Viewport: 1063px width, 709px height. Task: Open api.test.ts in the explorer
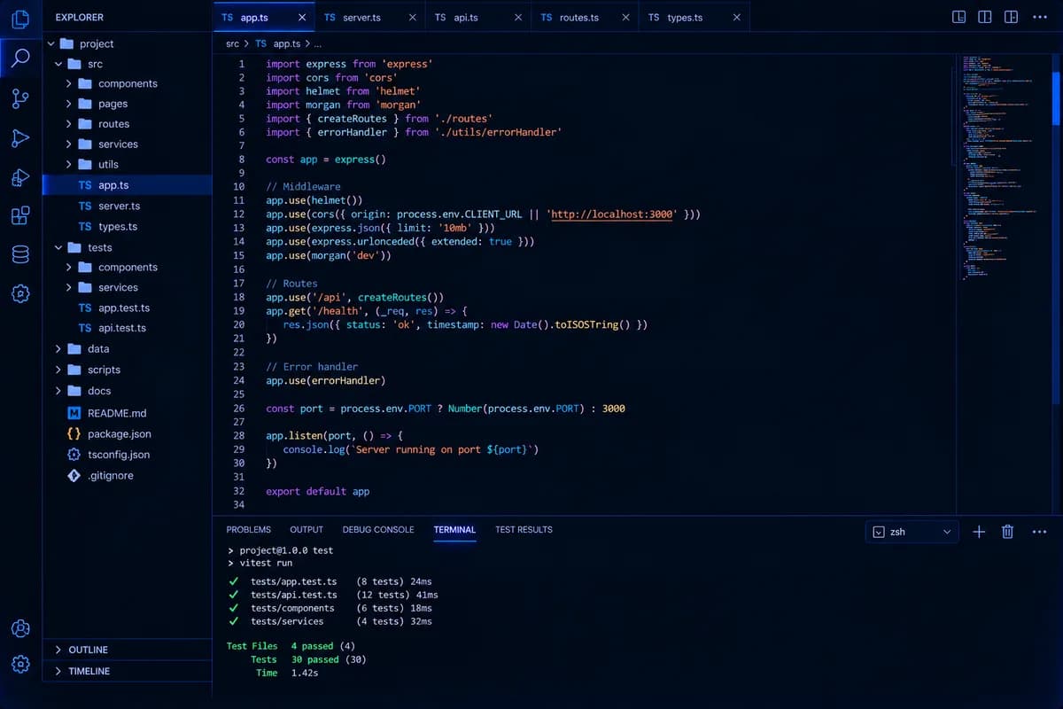click(x=127, y=328)
